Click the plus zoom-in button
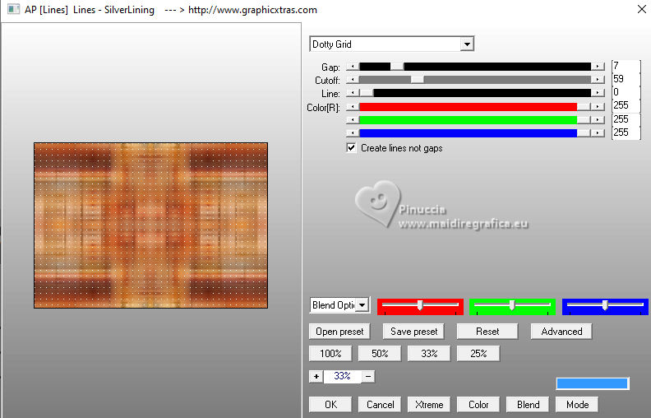Viewport: 651px width, 418px height. point(316,377)
